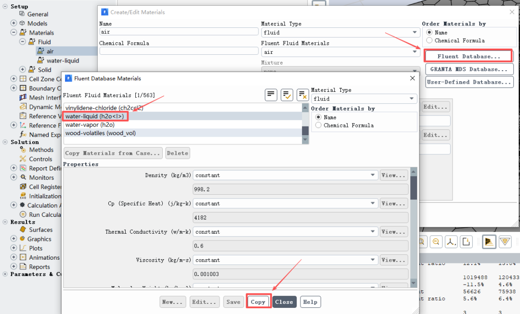Click the Methods icon under Solution
This screenshot has height=314, width=520.
click(23, 150)
